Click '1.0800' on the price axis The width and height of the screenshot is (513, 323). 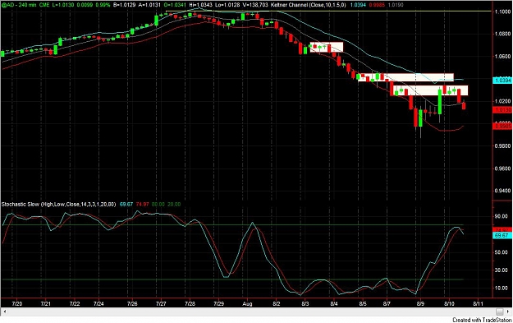(503, 34)
